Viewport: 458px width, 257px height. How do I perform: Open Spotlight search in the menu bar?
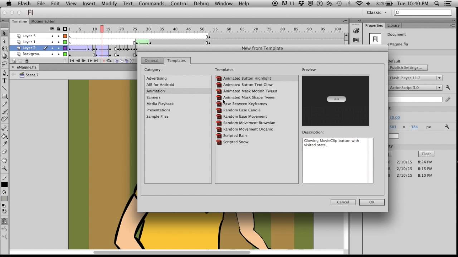click(437, 4)
